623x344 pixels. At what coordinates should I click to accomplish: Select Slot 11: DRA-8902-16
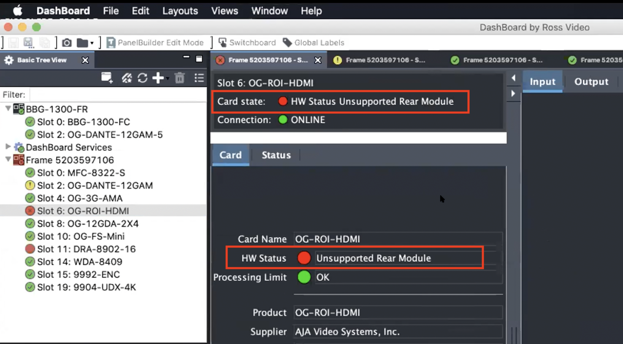(86, 249)
